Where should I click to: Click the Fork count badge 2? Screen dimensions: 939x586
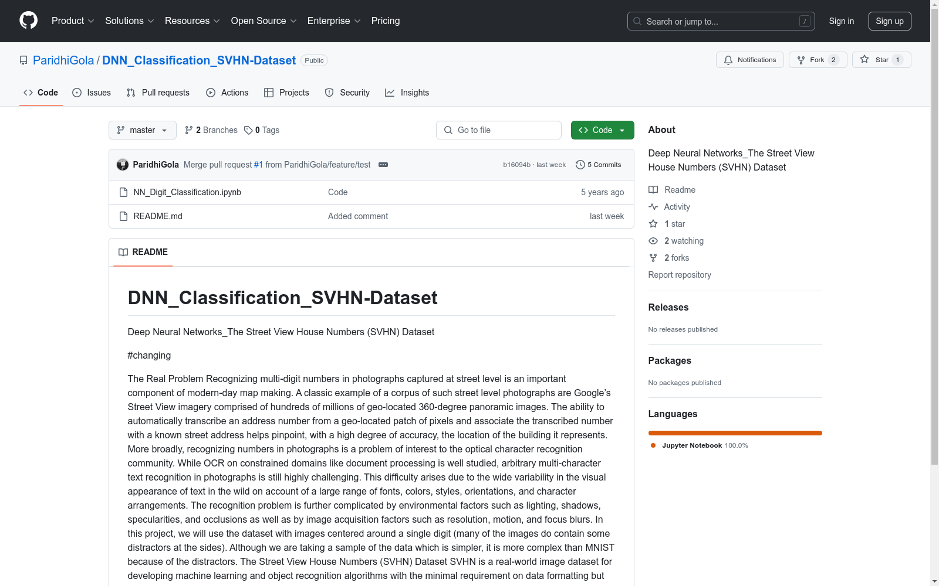pyautogui.click(x=833, y=60)
